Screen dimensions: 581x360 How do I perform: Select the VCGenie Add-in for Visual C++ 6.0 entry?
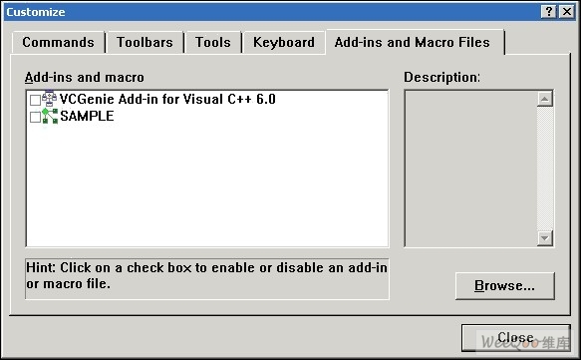point(167,99)
